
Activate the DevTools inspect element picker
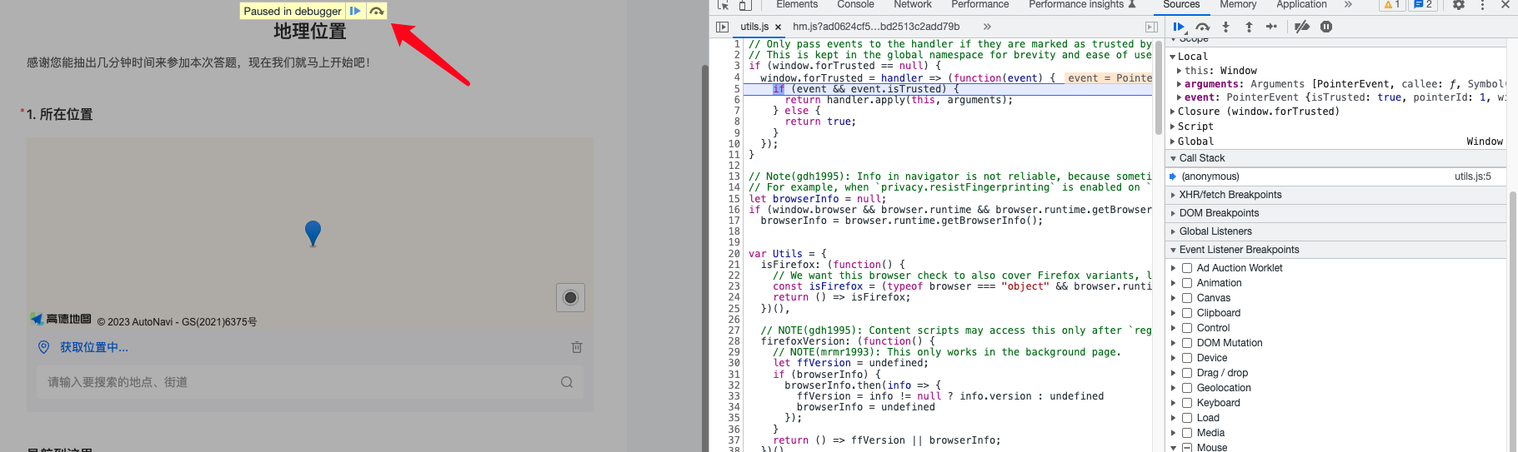(724, 5)
